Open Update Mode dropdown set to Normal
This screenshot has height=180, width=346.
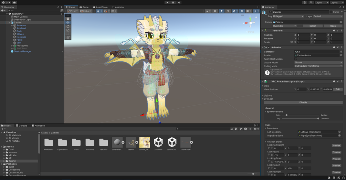coord(318,62)
